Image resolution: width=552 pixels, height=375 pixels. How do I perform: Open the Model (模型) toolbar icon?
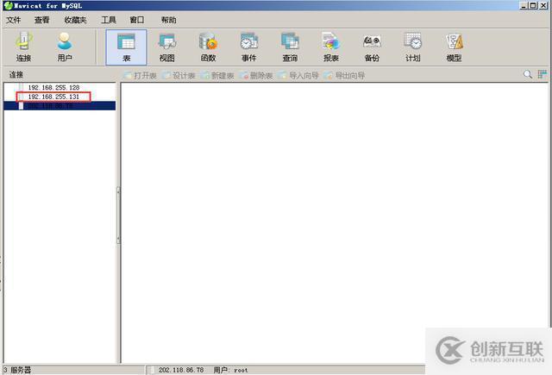pos(454,47)
